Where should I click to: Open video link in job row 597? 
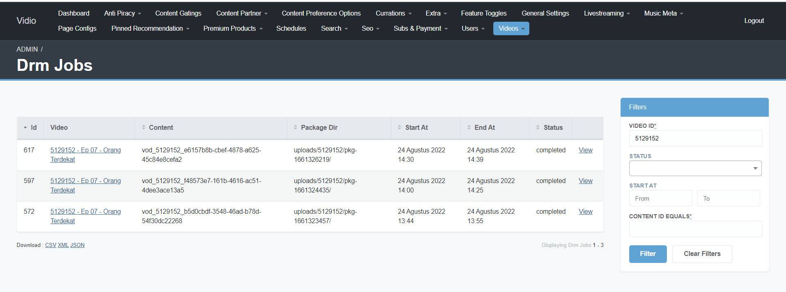pos(86,186)
